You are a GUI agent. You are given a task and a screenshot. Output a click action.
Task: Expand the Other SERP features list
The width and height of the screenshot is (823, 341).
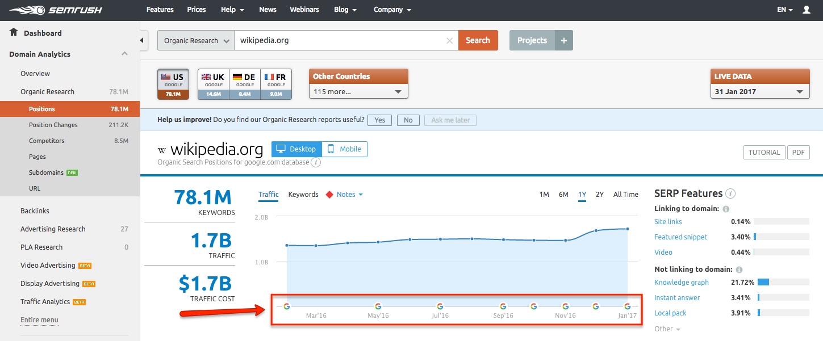667,329
